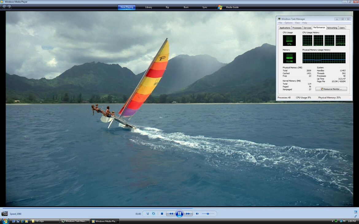Switch to compact mode icon
The width and height of the screenshot is (359, 224).
(x=356, y=216)
